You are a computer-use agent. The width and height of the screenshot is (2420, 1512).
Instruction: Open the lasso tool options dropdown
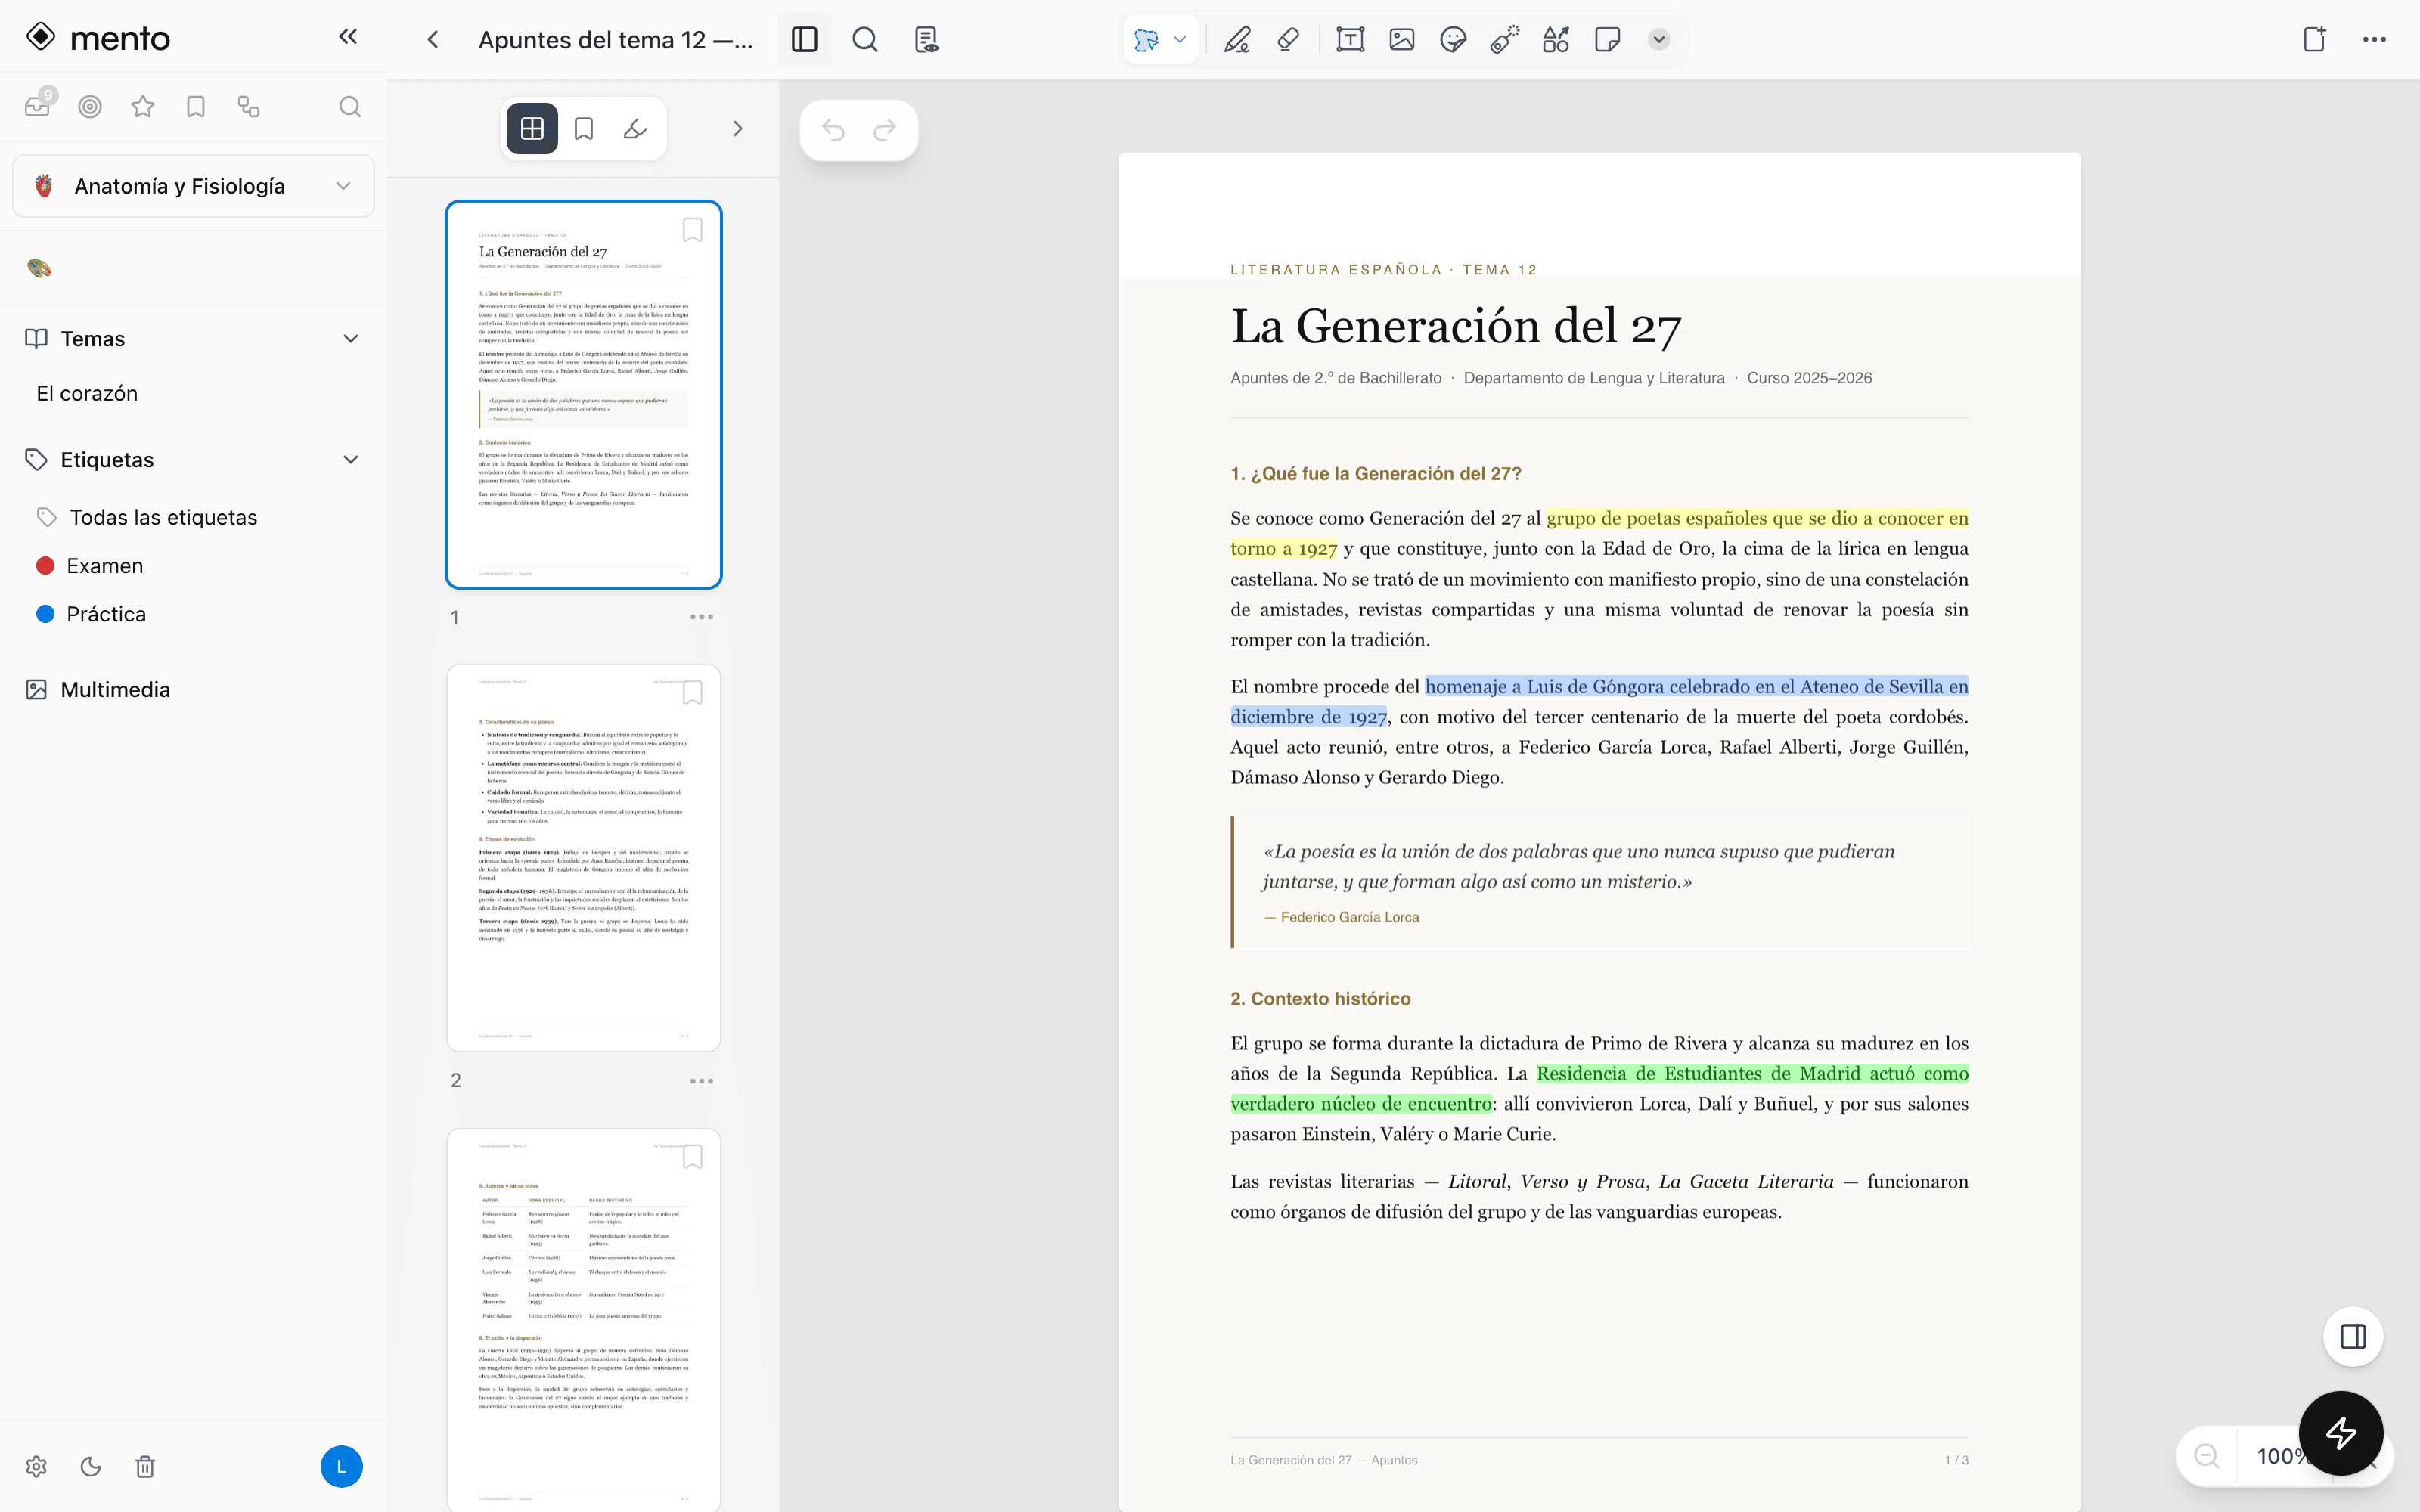[1180, 40]
